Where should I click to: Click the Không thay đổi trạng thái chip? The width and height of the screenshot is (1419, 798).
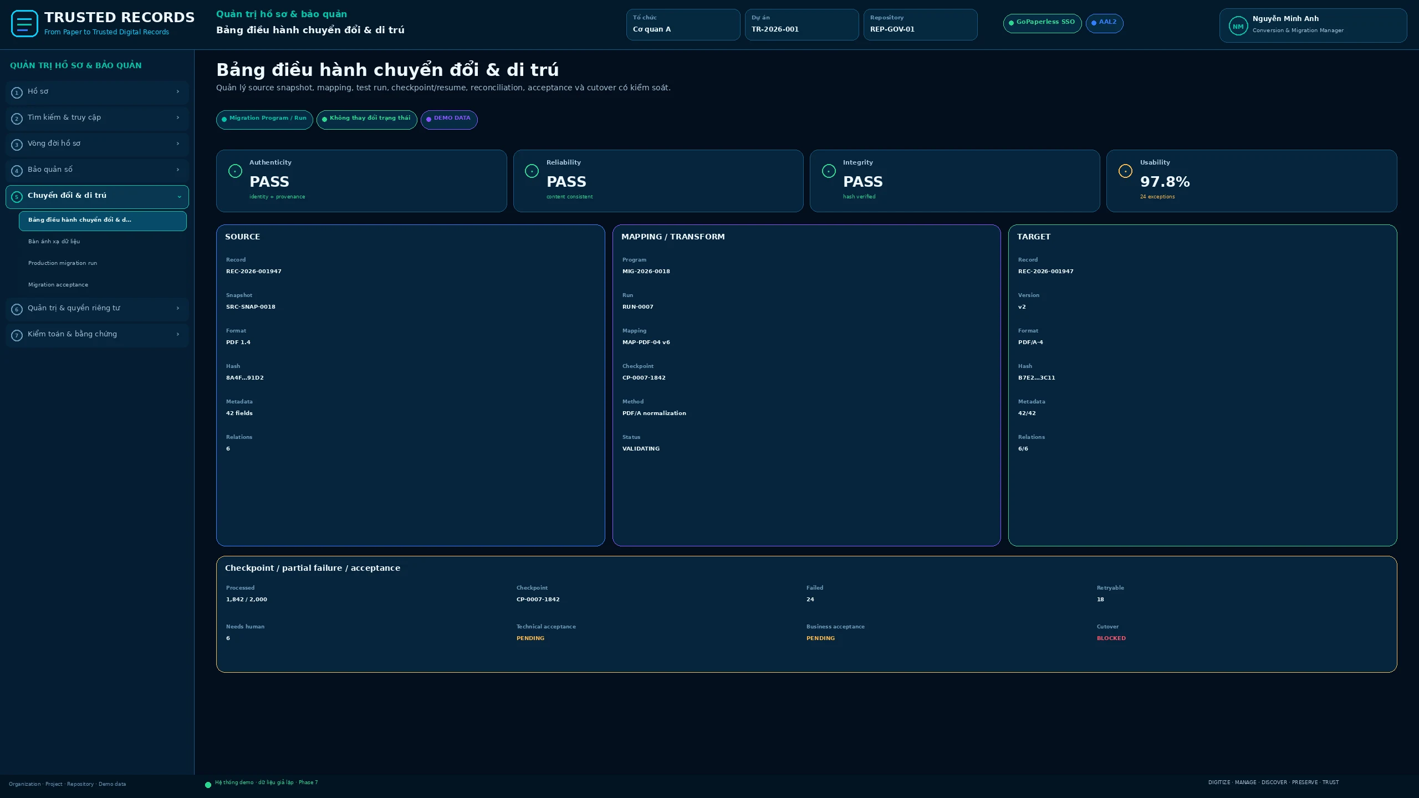click(366, 119)
